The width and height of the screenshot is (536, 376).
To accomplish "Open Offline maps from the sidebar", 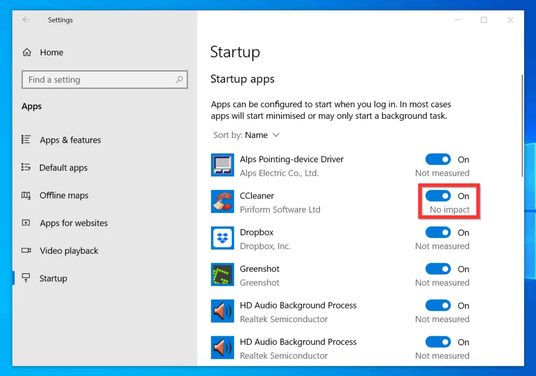I will [x=26, y=195].
